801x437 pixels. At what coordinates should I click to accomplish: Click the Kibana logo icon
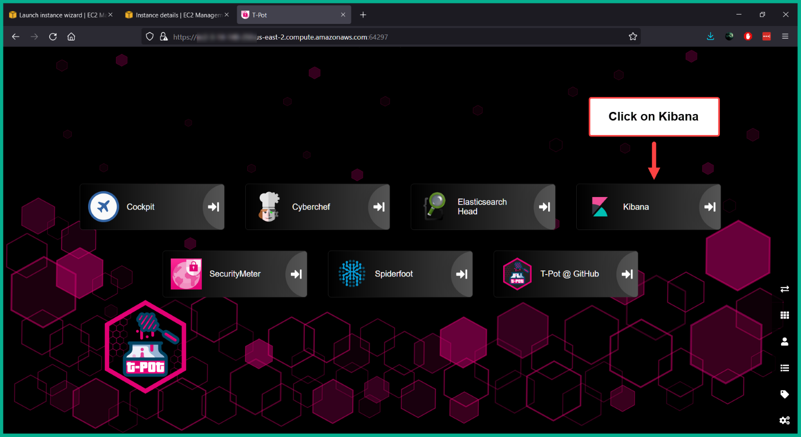[600, 206]
